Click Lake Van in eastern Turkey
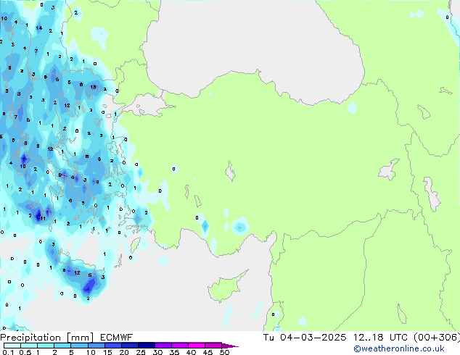Image resolution: width=460 pixels, height=355 pixels. tap(390, 170)
